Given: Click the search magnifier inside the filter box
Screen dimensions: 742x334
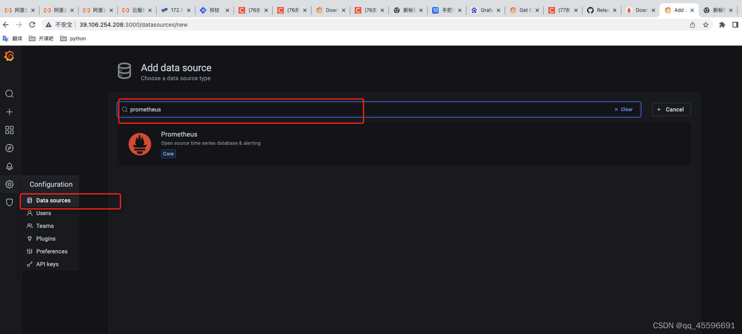Looking at the screenshot, I should click(x=125, y=109).
